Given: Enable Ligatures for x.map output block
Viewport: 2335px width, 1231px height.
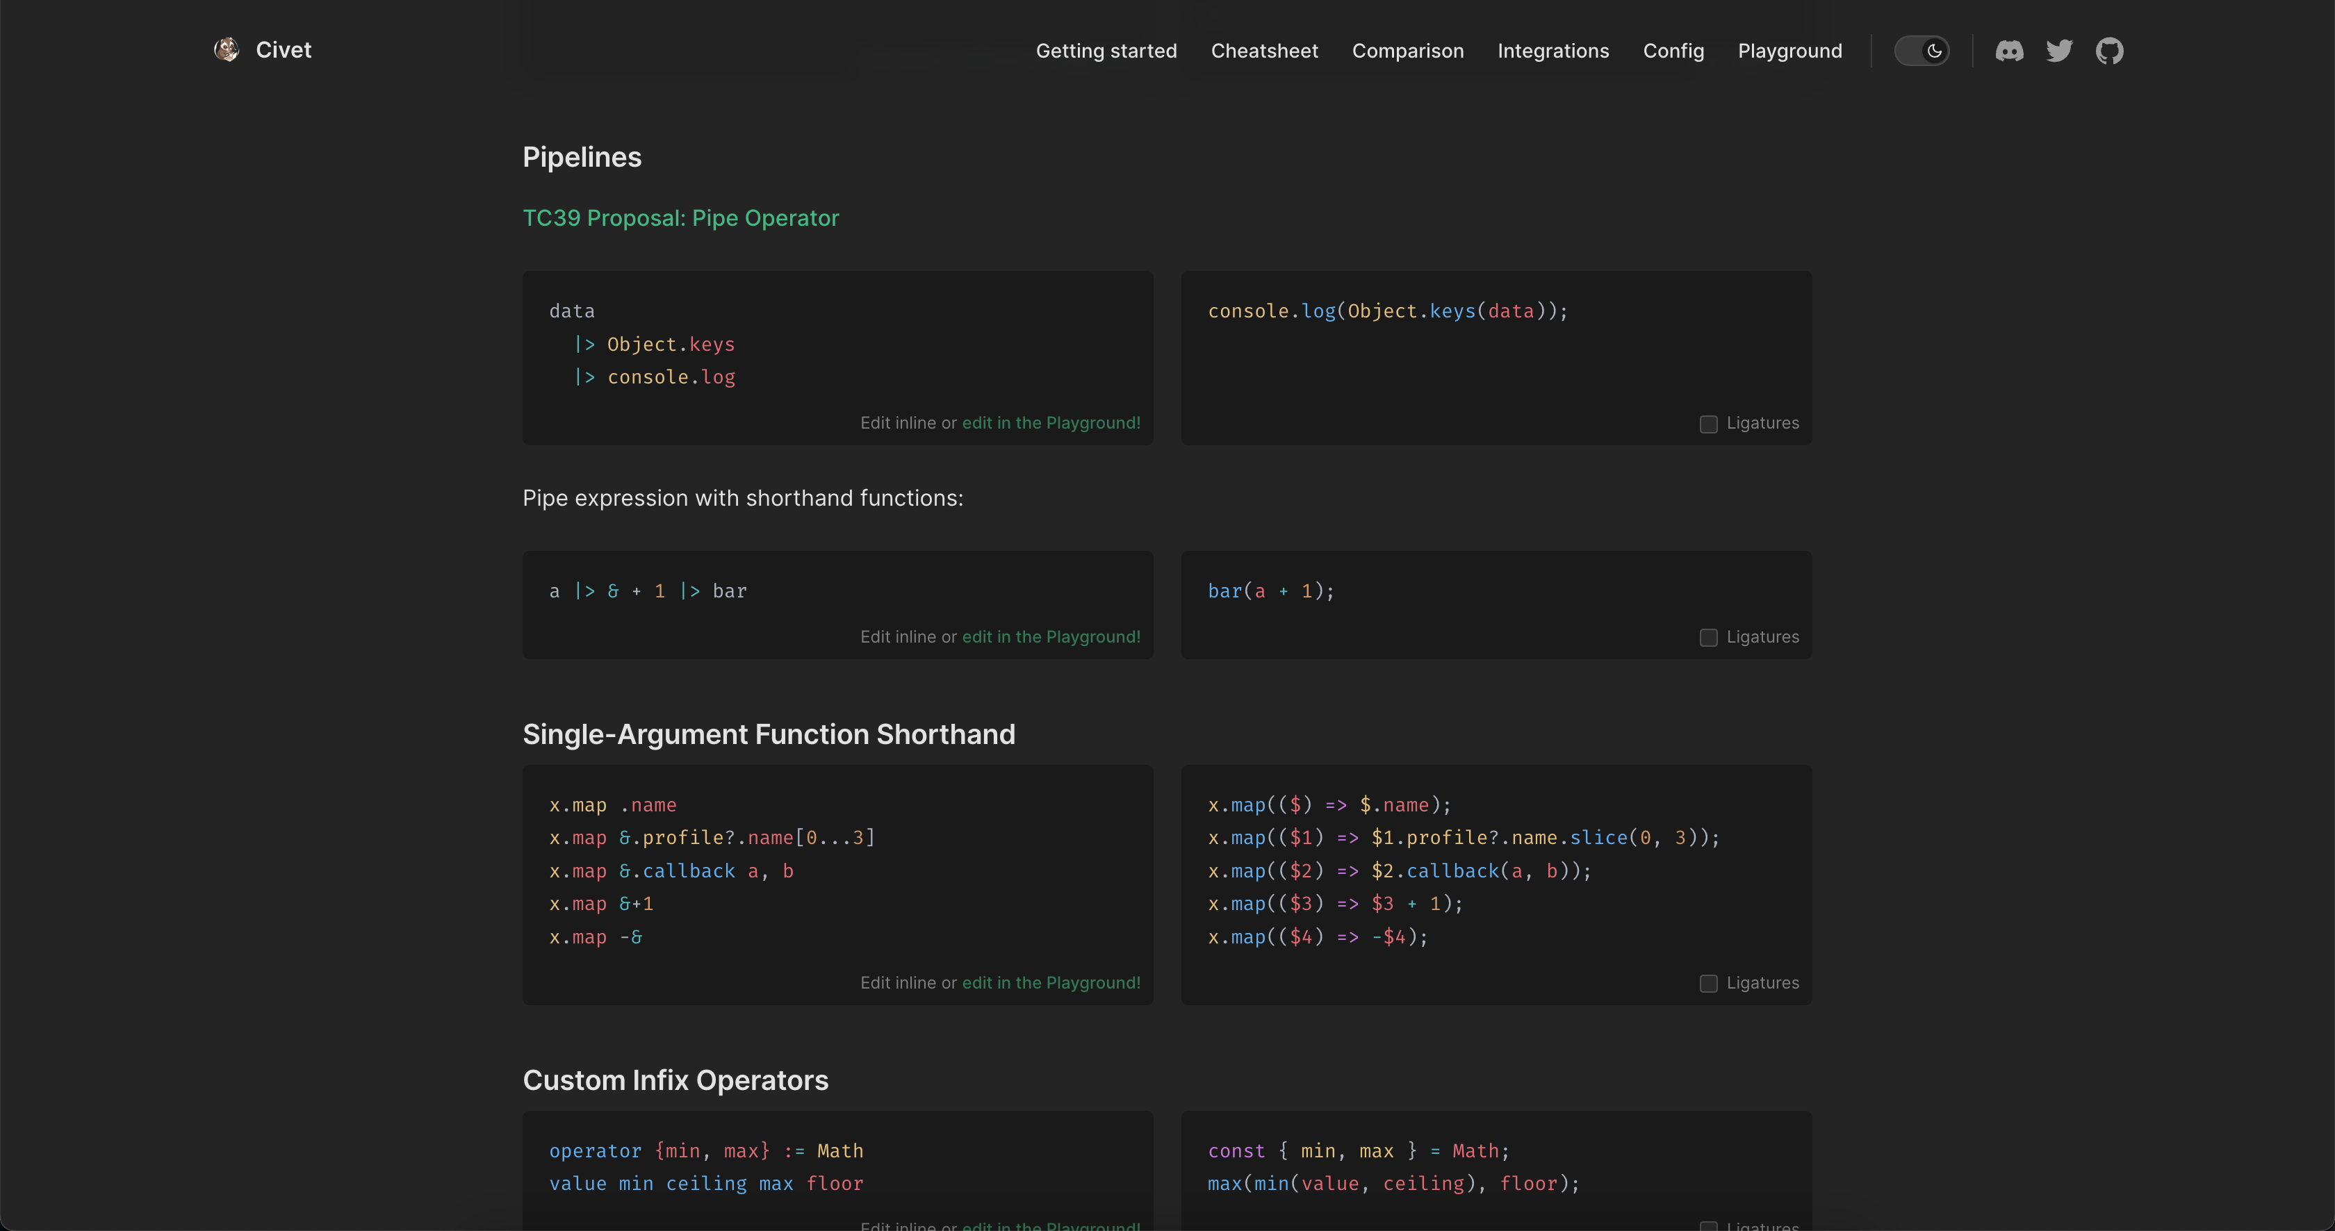Looking at the screenshot, I should pos(1709,984).
